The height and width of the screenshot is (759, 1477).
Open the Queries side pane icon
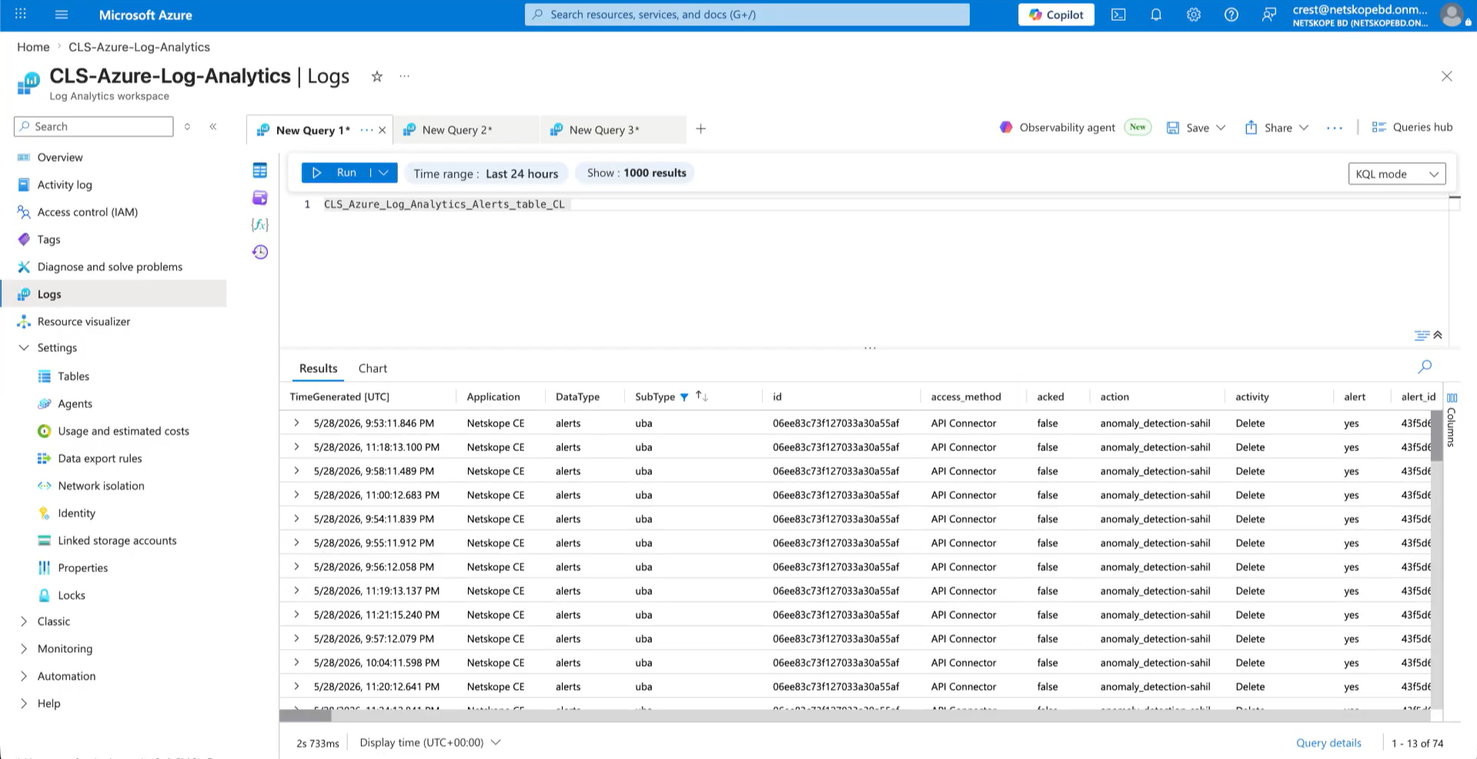coord(260,198)
